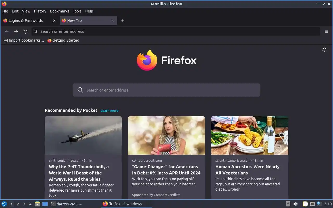Switch to workspace 1
Screen dimensions: 333x208
tap(11, 204)
